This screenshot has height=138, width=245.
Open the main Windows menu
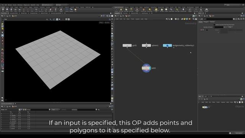pos(20,5)
